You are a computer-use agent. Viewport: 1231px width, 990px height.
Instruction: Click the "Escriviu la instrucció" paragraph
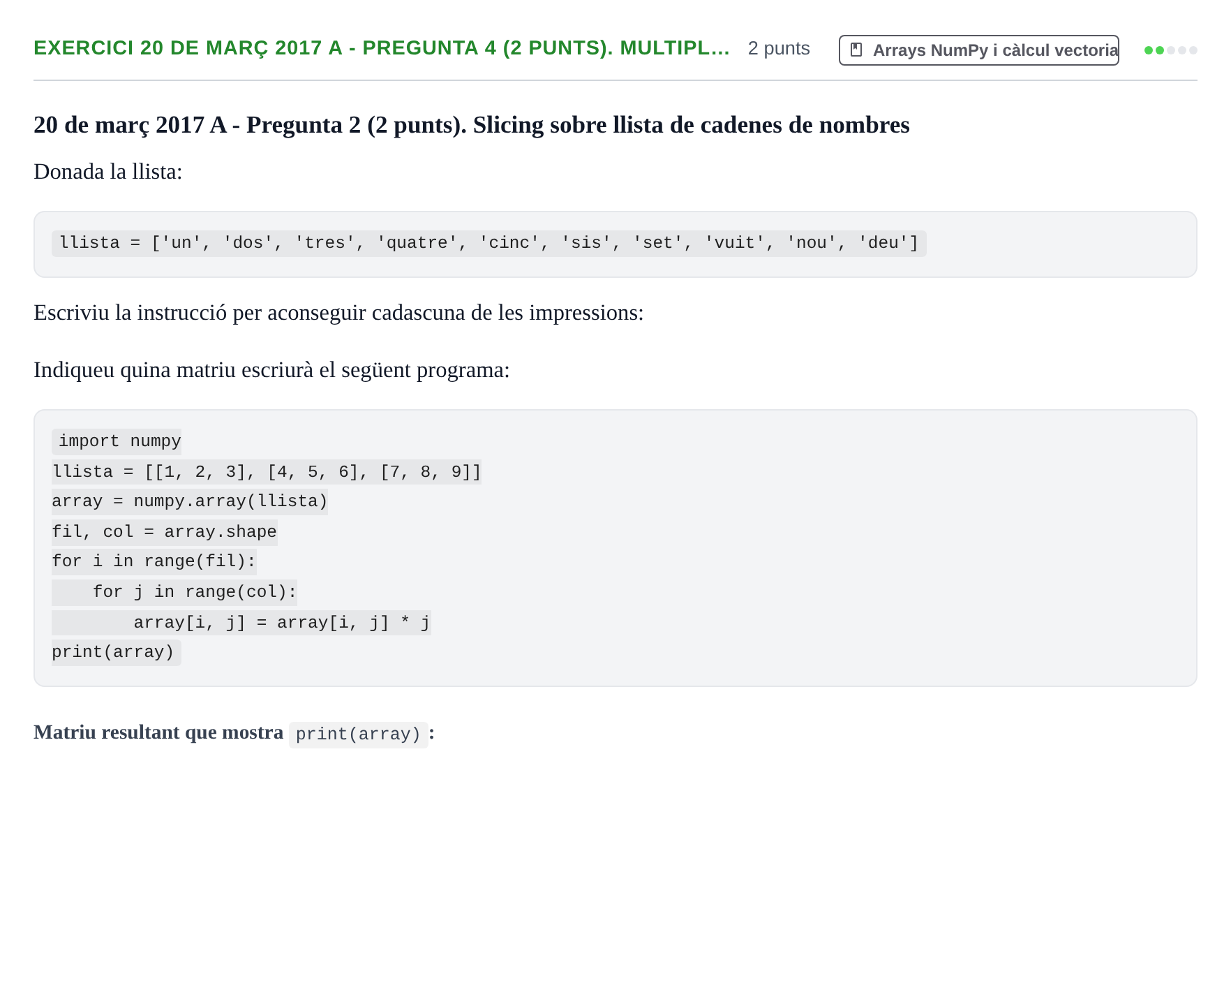[338, 313]
